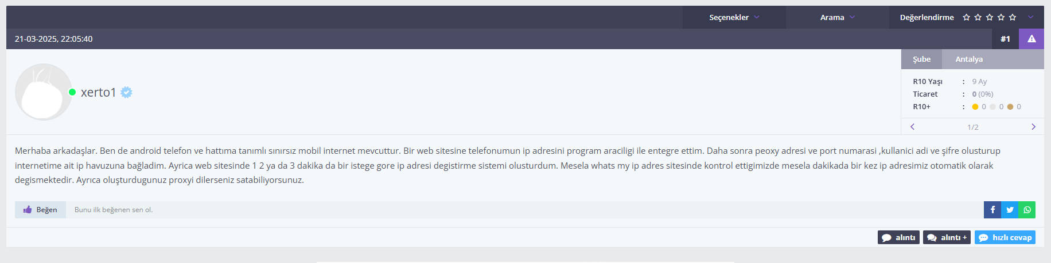Go to the previous user info page arrow

[912, 127]
